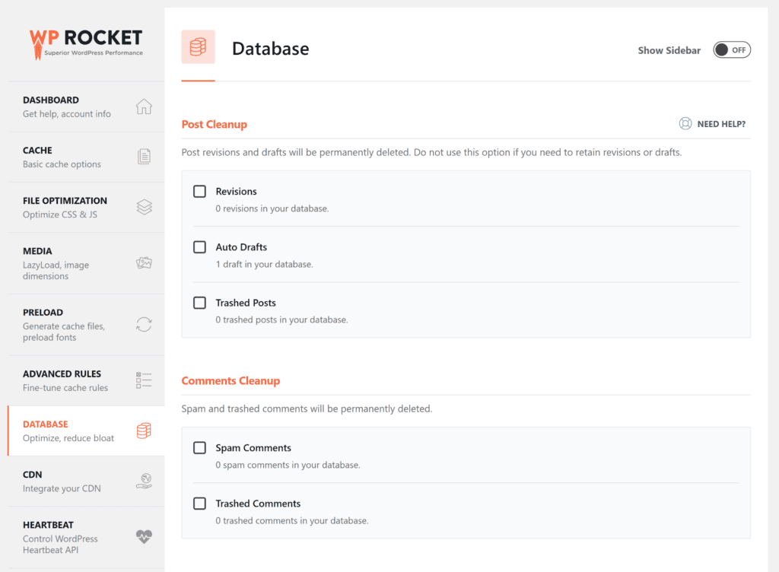
Task: Click the Advanced Rules checklist icon
Action: (144, 380)
